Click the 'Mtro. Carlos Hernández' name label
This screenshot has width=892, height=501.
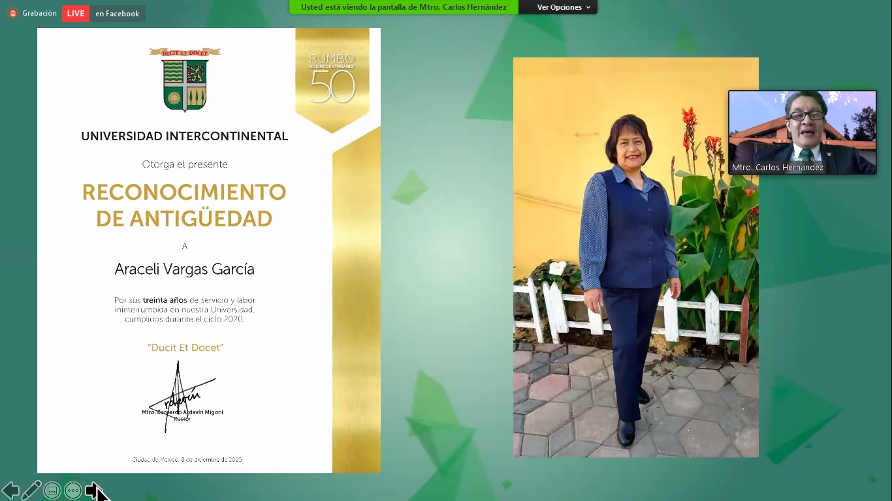[x=778, y=168]
